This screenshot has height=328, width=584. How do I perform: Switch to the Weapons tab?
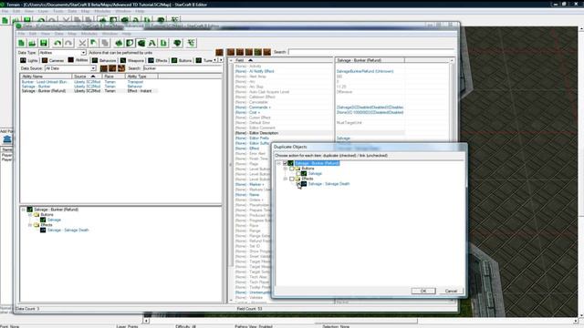tap(132, 60)
